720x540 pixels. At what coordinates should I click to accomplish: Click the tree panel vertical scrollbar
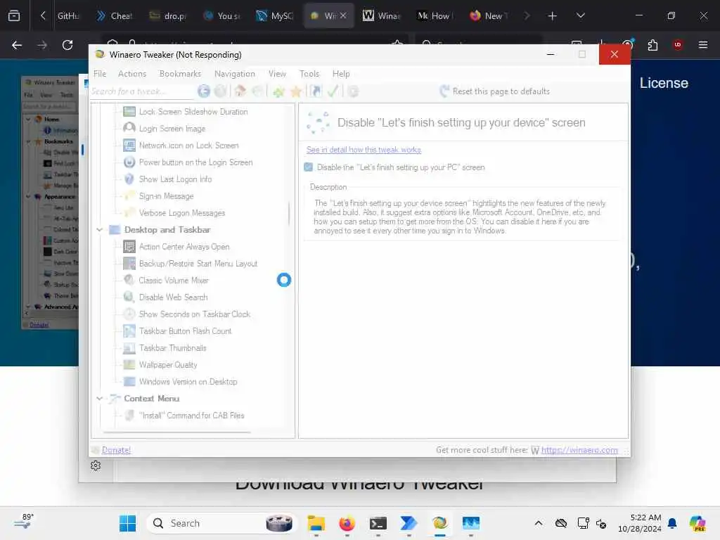[289, 214]
